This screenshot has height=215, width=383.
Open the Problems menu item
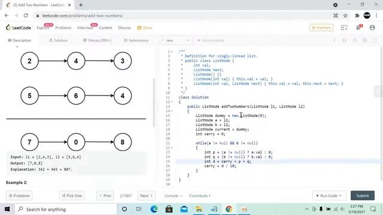63,28
